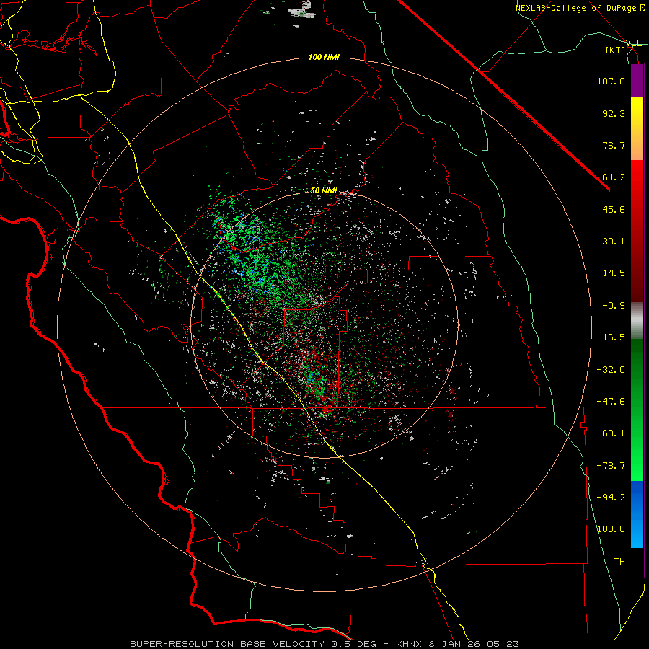The width and height of the screenshot is (649, 649).
Task: Click the purple segment of the color bar
Action: point(637,81)
